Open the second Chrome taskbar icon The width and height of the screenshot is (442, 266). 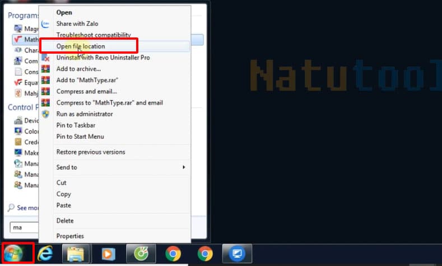coord(205,254)
